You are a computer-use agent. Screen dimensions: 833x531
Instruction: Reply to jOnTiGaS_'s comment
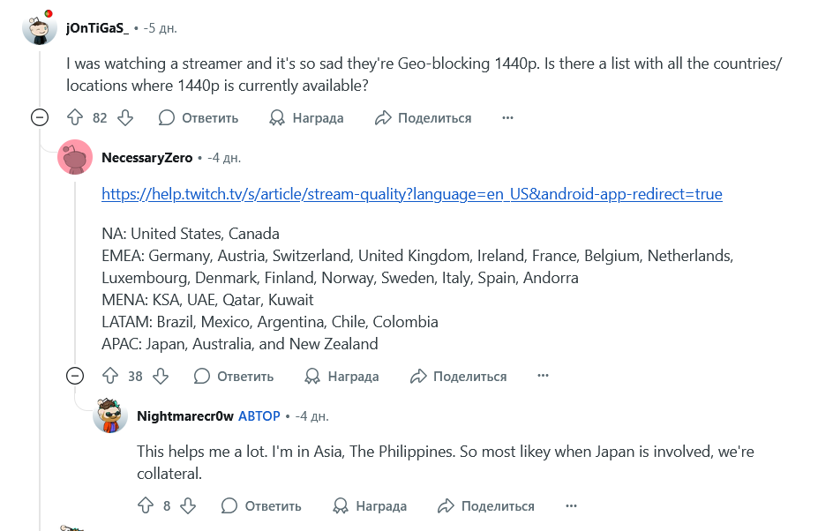pos(199,117)
